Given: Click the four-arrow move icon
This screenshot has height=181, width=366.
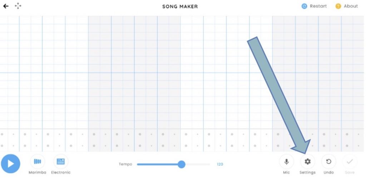Looking at the screenshot, I should 18,6.
